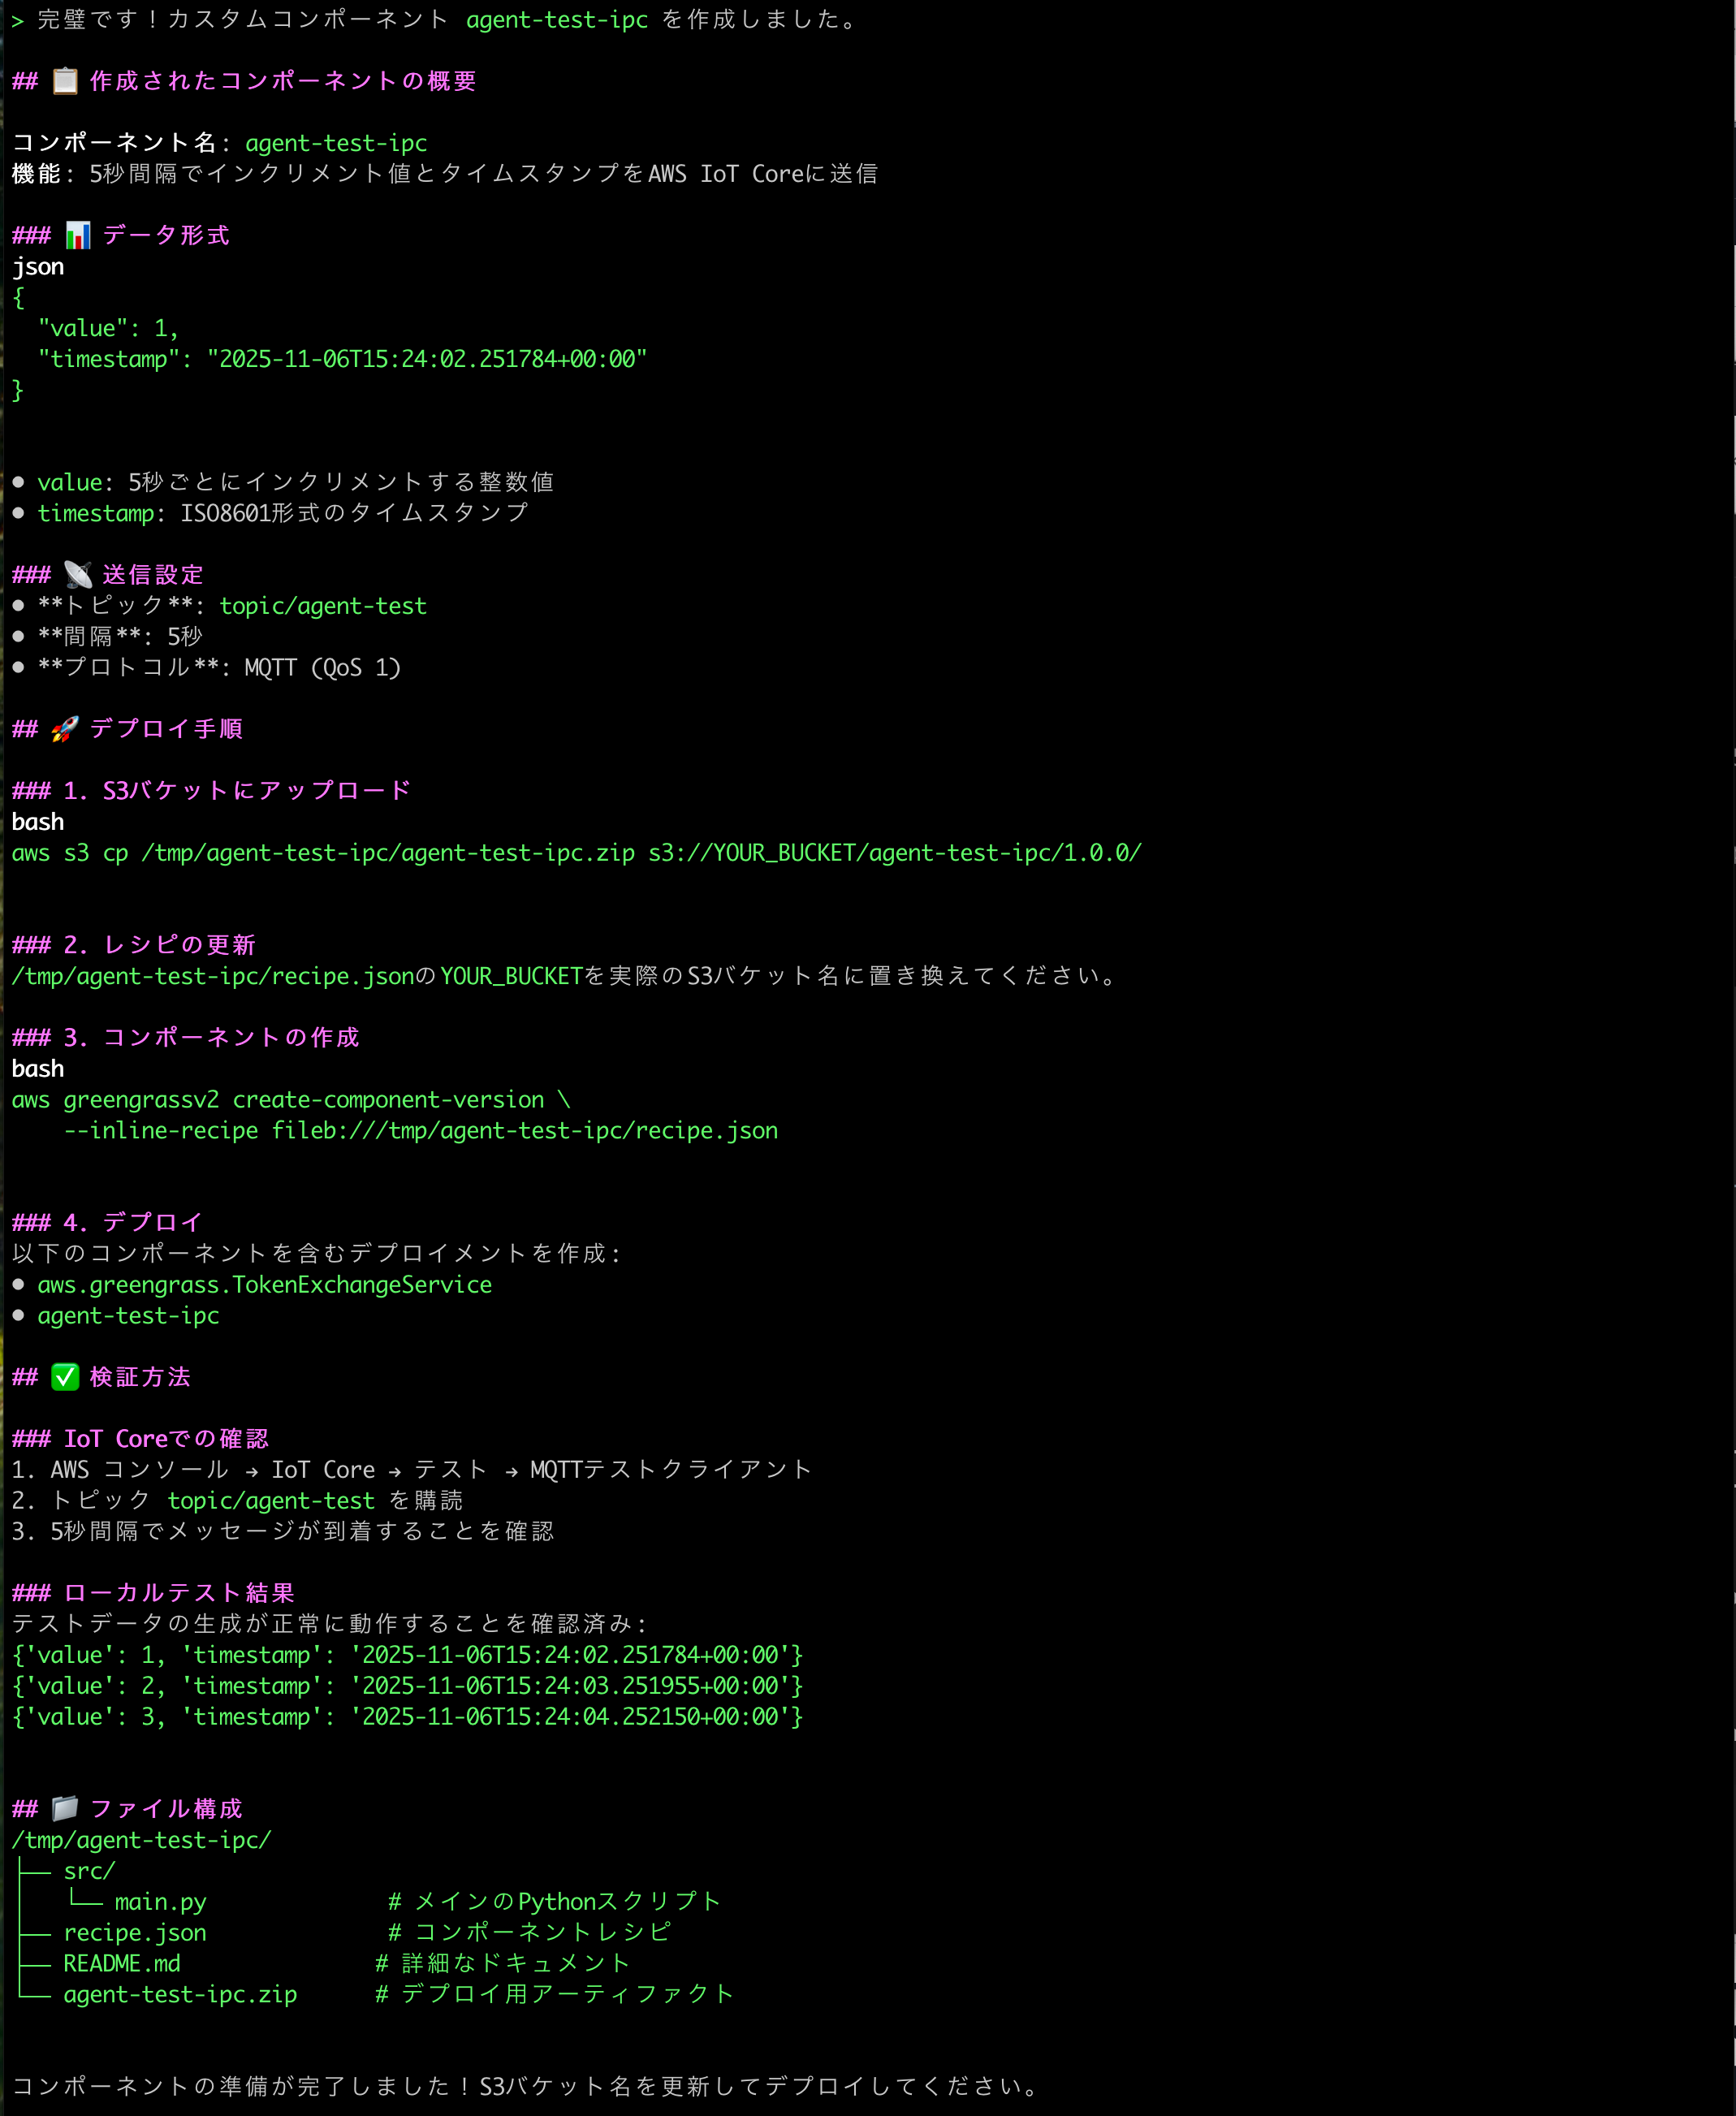
Task: Click the prompt arrow on the first line
Action: pyautogui.click(x=17, y=20)
